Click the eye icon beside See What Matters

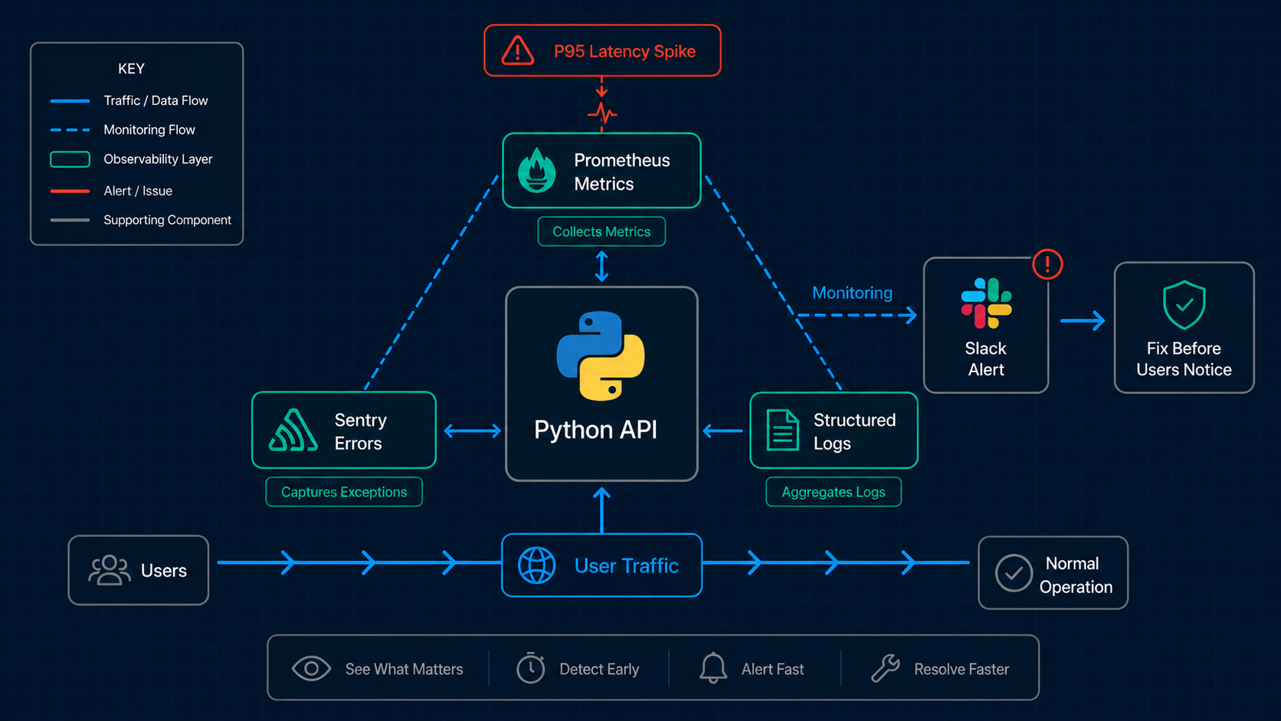311,669
